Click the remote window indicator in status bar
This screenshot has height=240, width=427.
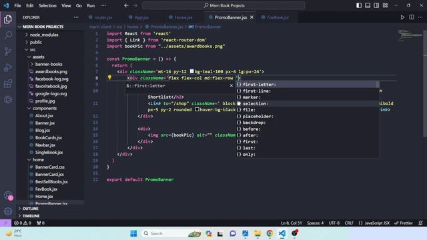click(x=5, y=223)
